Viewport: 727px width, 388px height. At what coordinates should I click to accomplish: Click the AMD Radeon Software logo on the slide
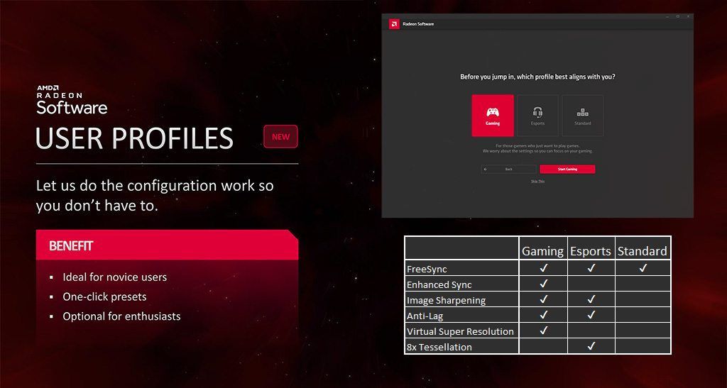tap(72, 99)
